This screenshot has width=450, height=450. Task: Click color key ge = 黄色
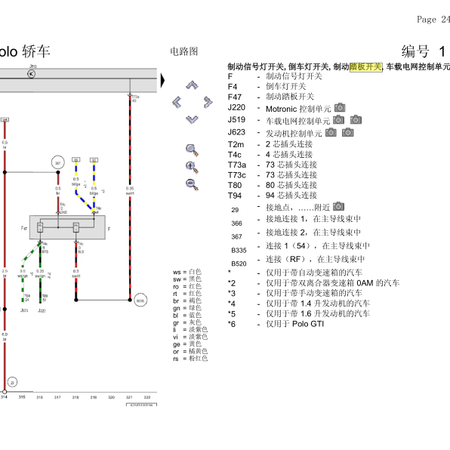click(x=187, y=344)
